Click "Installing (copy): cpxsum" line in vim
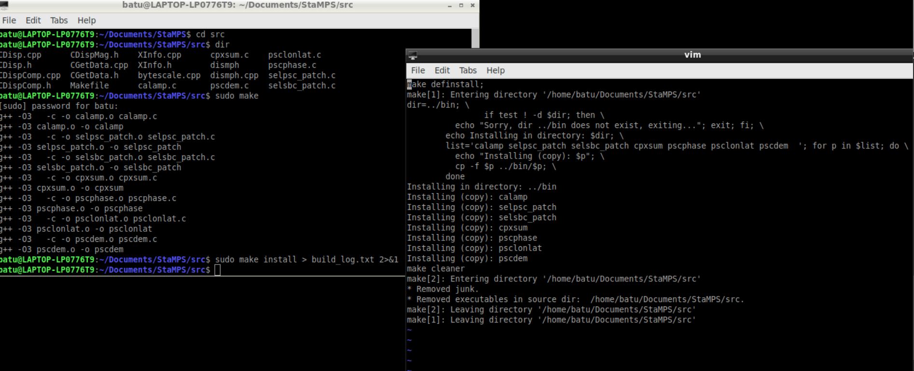914x371 pixels. pos(467,227)
